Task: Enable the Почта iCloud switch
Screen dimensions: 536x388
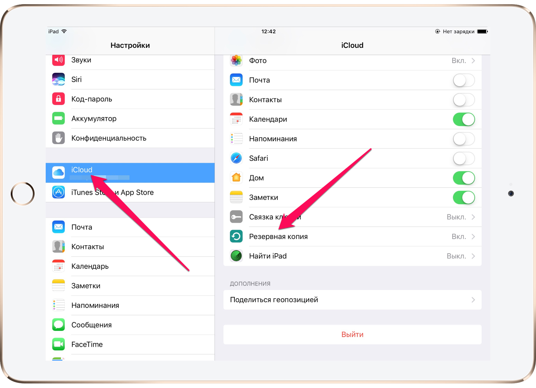Action: [464, 80]
